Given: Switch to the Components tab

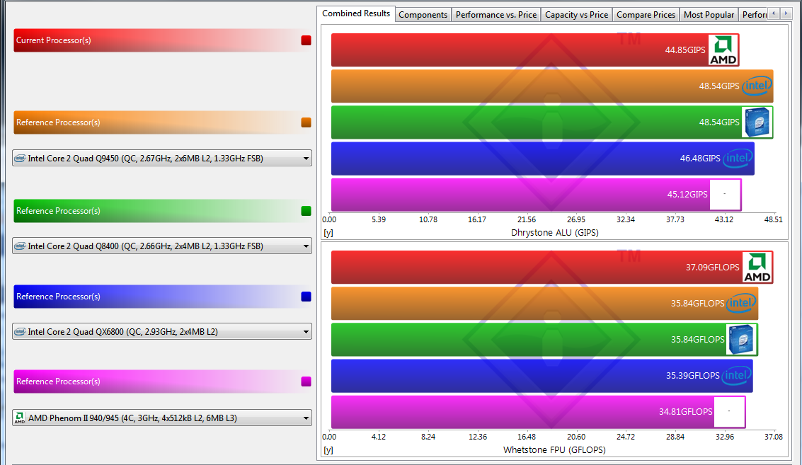Looking at the screenshot, I should tap(423, 15).
